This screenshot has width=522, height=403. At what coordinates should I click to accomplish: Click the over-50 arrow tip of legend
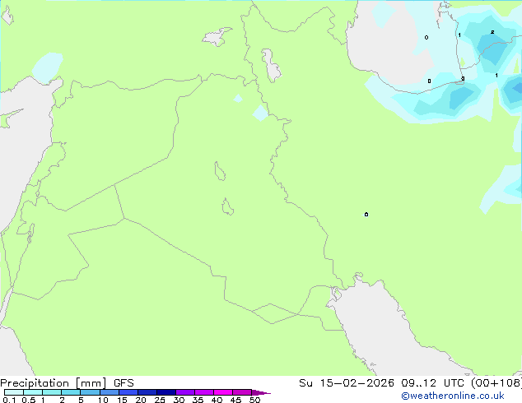click(261, 392)
